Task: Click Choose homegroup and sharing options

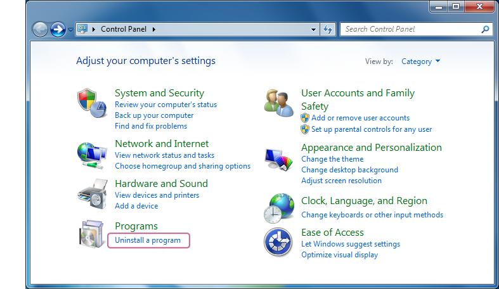Action: pyautogui.click(x=183, y=166)
